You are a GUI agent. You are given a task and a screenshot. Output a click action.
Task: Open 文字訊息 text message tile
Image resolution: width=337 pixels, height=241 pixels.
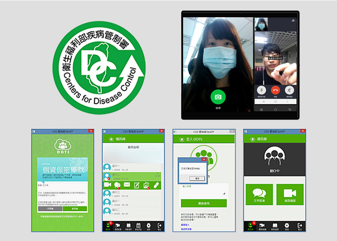click(259, 195)
